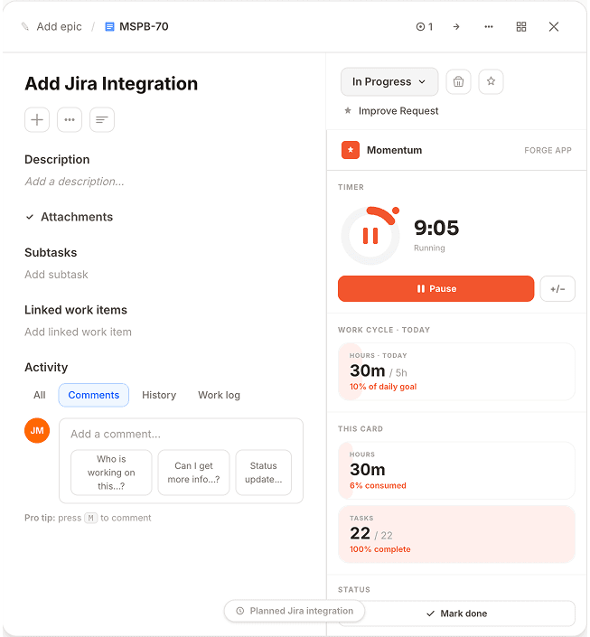This screenshot has height=637, width=590.
Task: Click the plus add button under title
Action: pyautogui.click(x=37, y=120)
